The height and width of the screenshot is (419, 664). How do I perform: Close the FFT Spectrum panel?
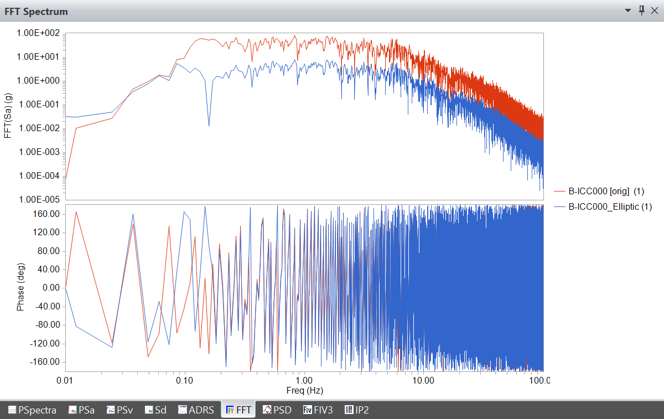[x=655, y=11]
